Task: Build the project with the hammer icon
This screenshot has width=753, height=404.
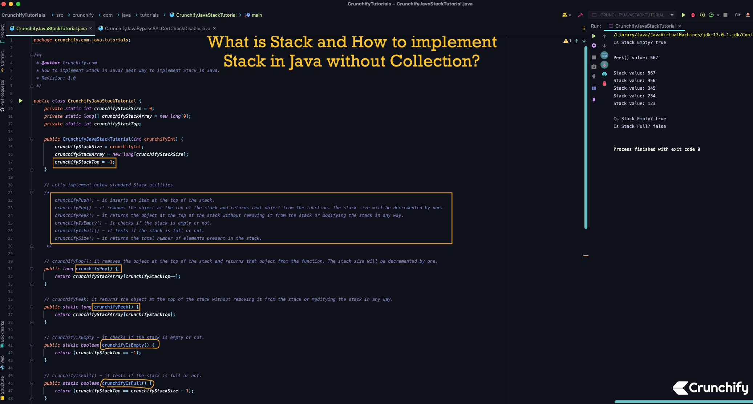Action: (x=580, y=15)
